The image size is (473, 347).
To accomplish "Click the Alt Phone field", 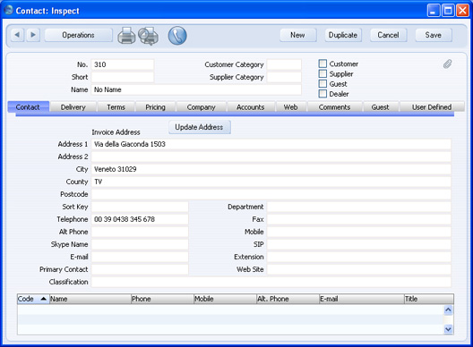I will point(140,232).
